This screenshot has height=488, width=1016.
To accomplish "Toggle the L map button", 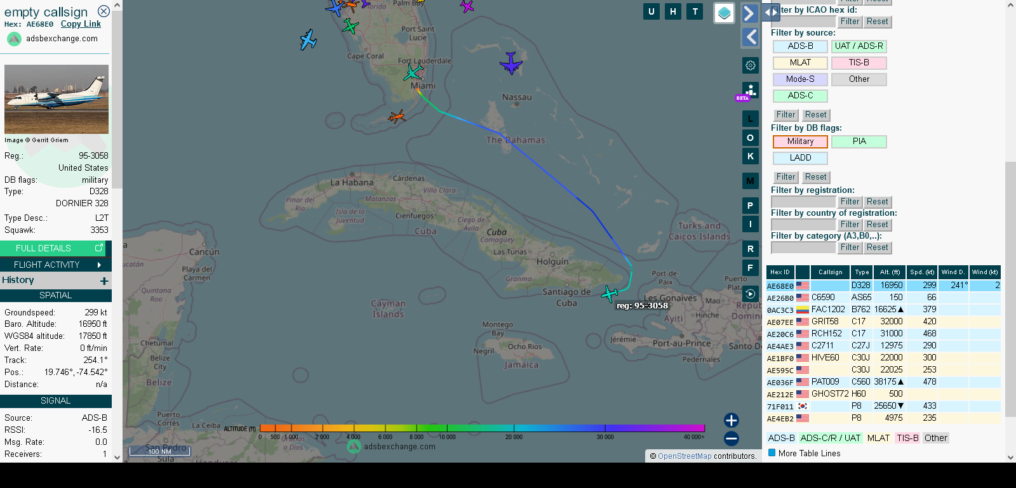I will 751,119.
